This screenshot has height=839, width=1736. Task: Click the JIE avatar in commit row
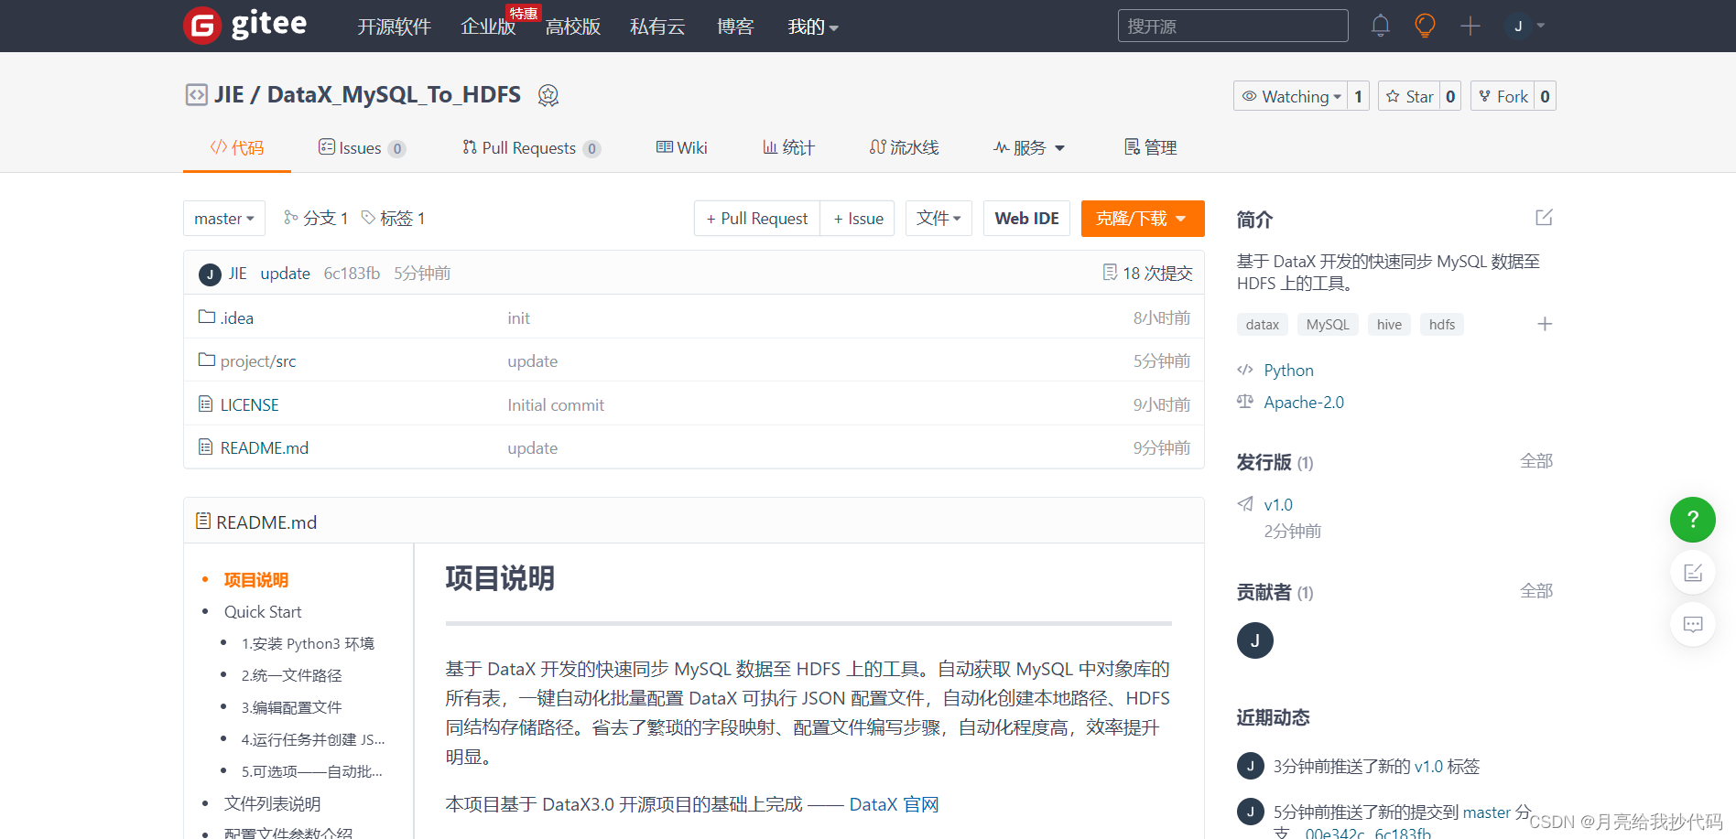210,274
